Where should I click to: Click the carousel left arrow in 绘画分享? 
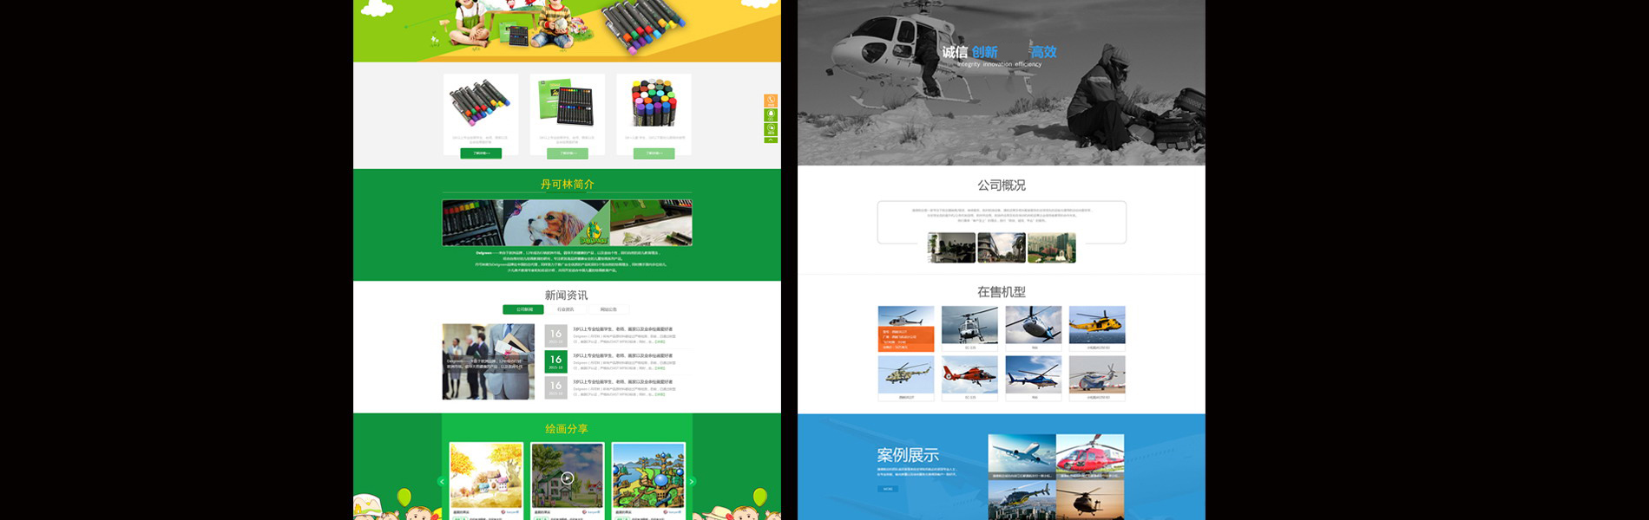click(442, 481)
